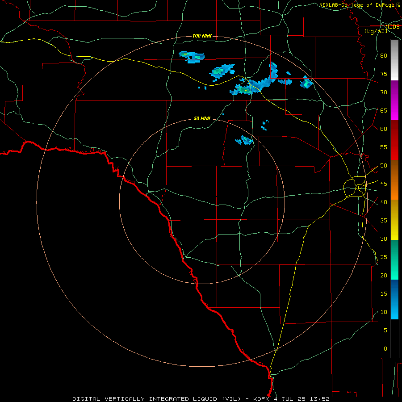Click the '30' scale value

pos(384,239)
